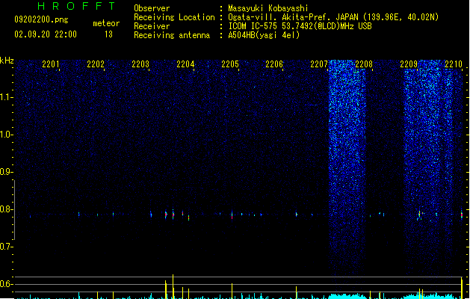Click the 2205 time marker

tap(230, 64)
